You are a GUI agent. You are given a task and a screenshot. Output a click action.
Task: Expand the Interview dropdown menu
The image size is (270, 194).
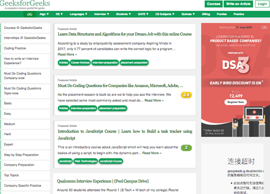click(102, 14)
